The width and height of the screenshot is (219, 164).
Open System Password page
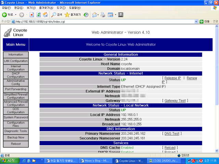point(16,118)
